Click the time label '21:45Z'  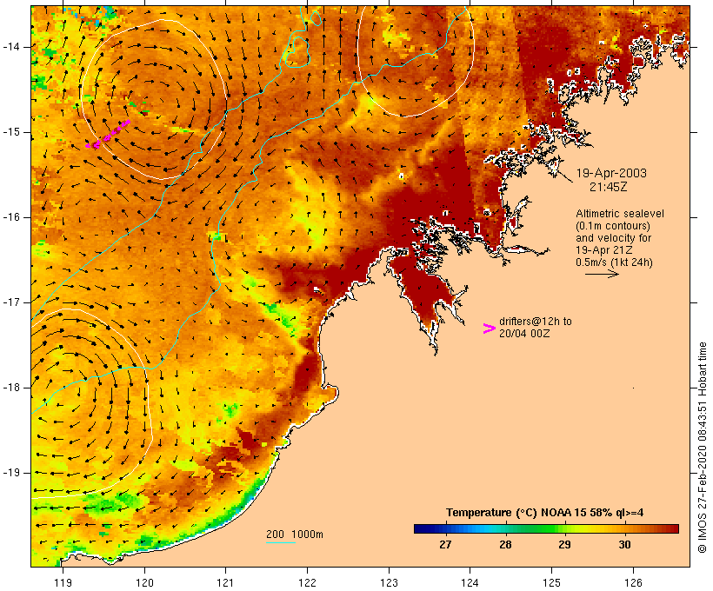(609, 187)
